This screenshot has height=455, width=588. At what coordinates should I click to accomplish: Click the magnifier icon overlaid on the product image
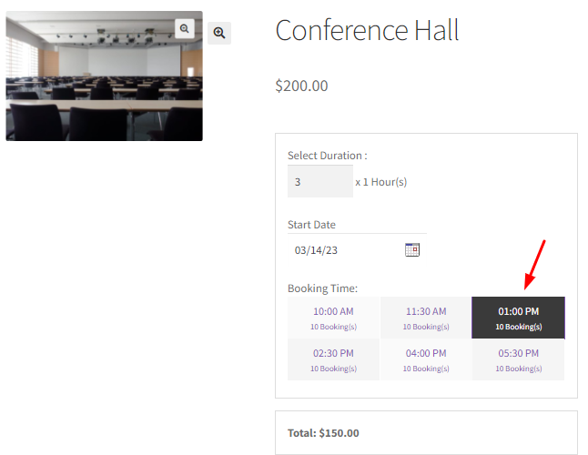(185, 28)
